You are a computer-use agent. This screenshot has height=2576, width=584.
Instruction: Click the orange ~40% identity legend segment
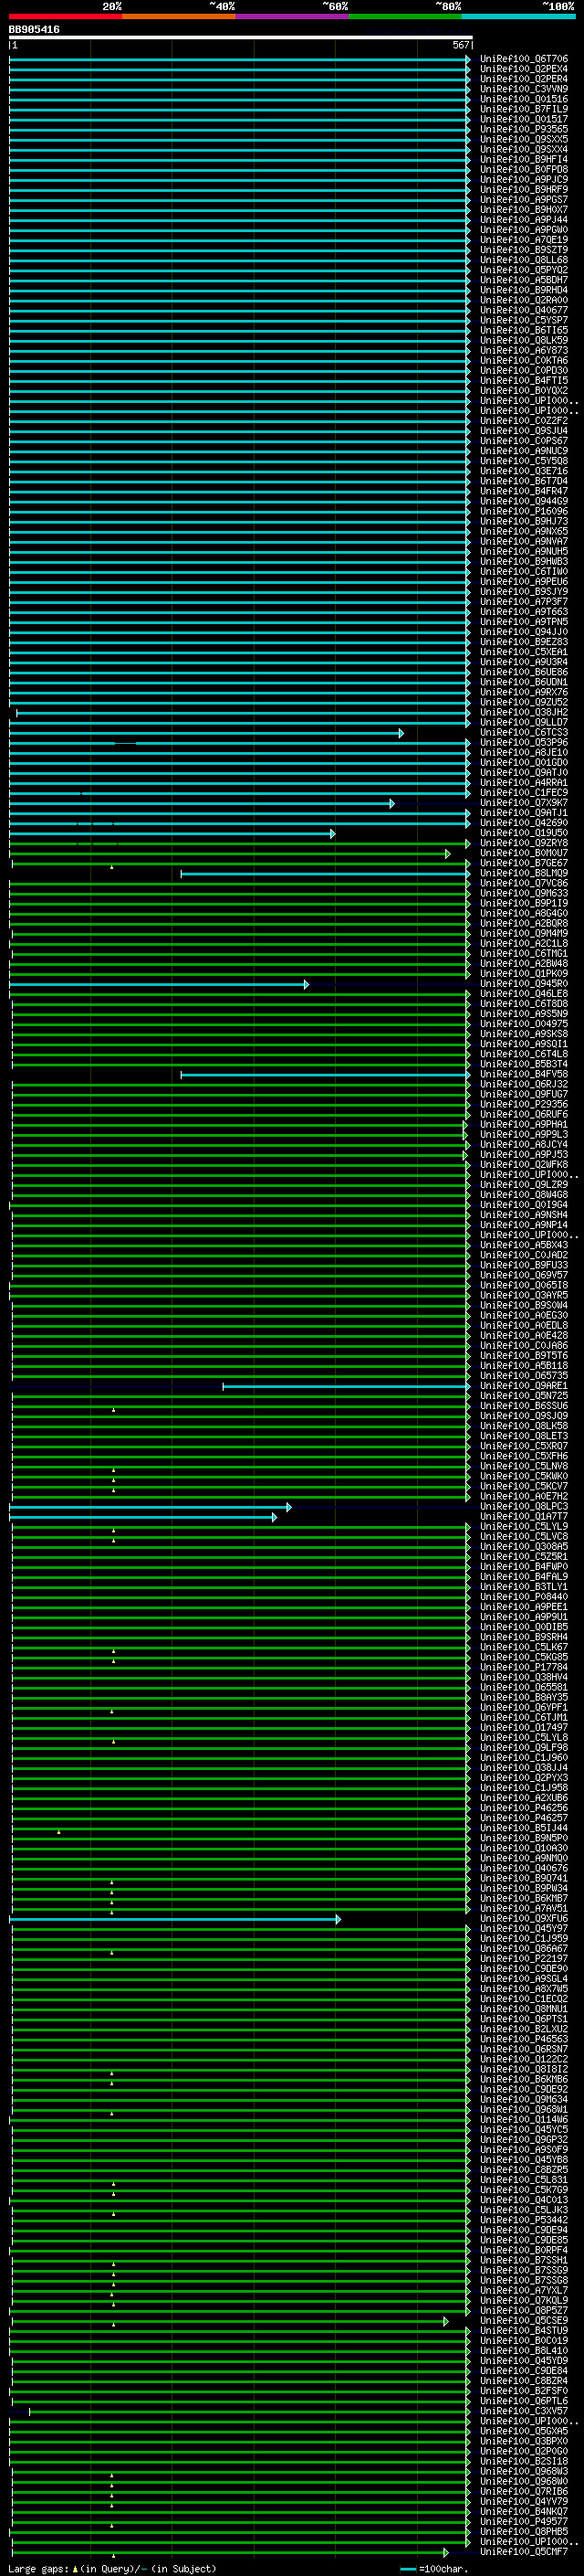point(179,16)
